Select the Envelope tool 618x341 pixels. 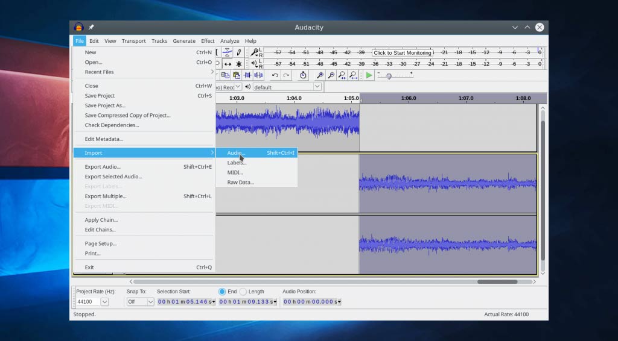227,52
